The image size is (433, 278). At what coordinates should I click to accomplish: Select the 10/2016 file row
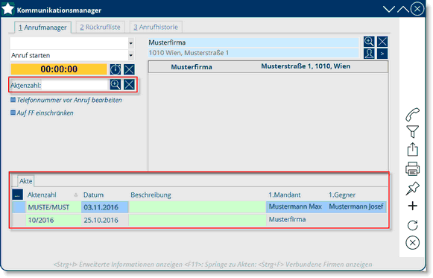point(200,220)
